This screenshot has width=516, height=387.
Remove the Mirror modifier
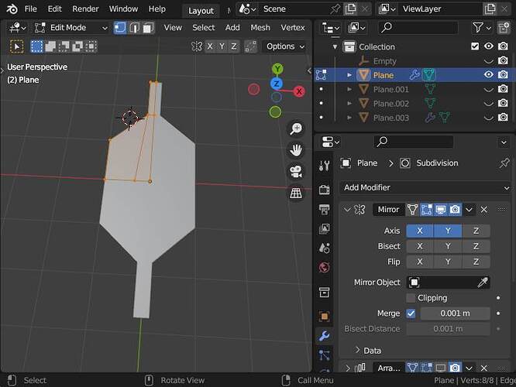coord(483,210)
